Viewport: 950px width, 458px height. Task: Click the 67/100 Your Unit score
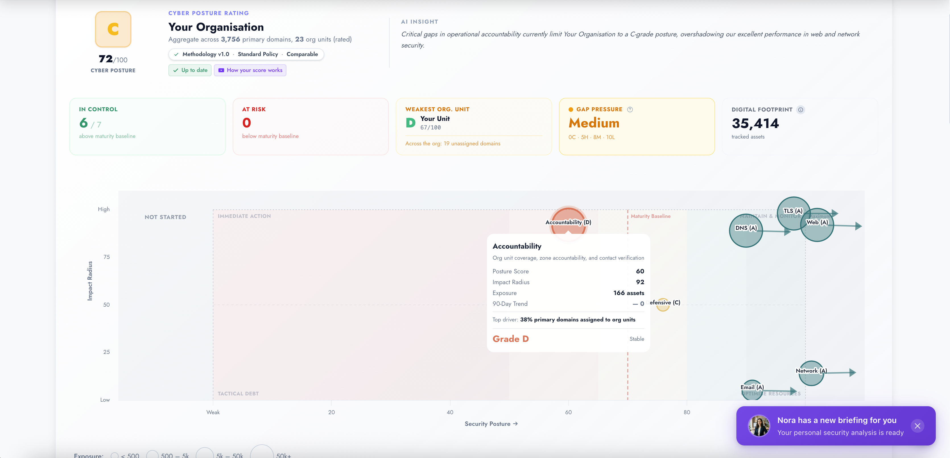[x=430, y=128]
